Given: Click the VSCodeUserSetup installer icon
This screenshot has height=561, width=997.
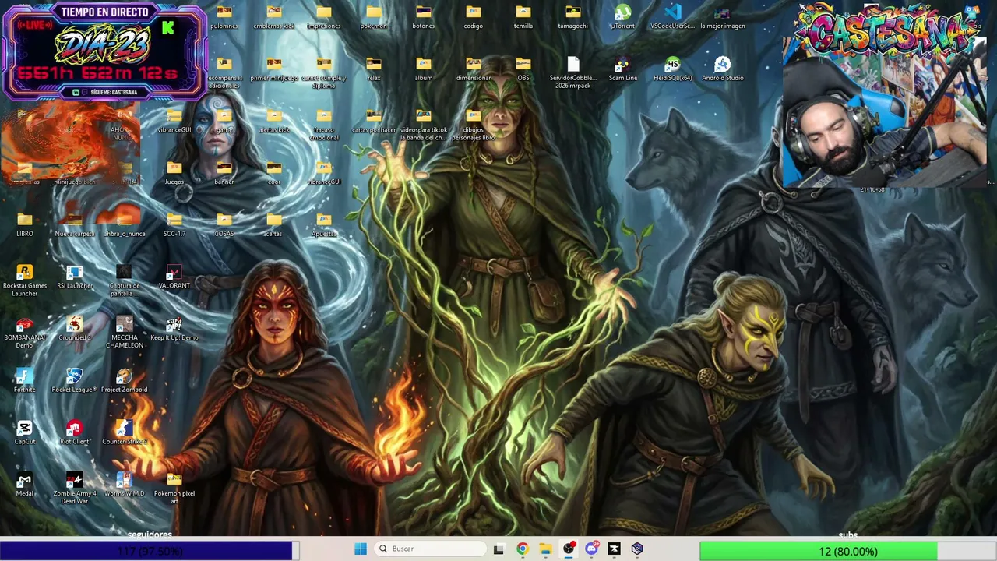Looking at the screenshot, I should click(673, 17).
